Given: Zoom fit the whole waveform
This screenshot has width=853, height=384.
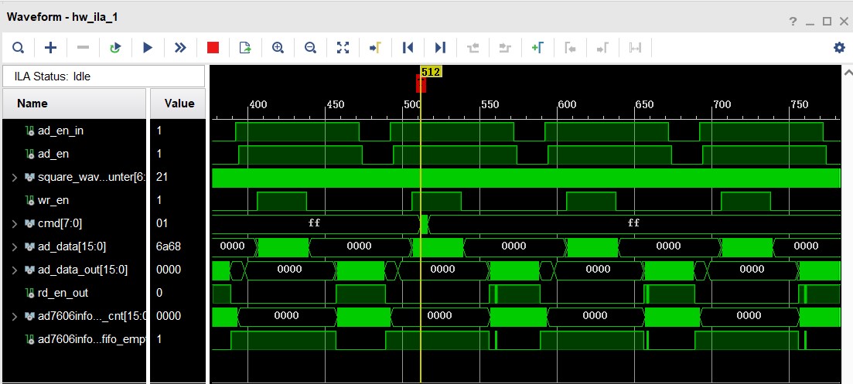Looking at the screenshot, I should pyautogui.click(x=343, y=48).
